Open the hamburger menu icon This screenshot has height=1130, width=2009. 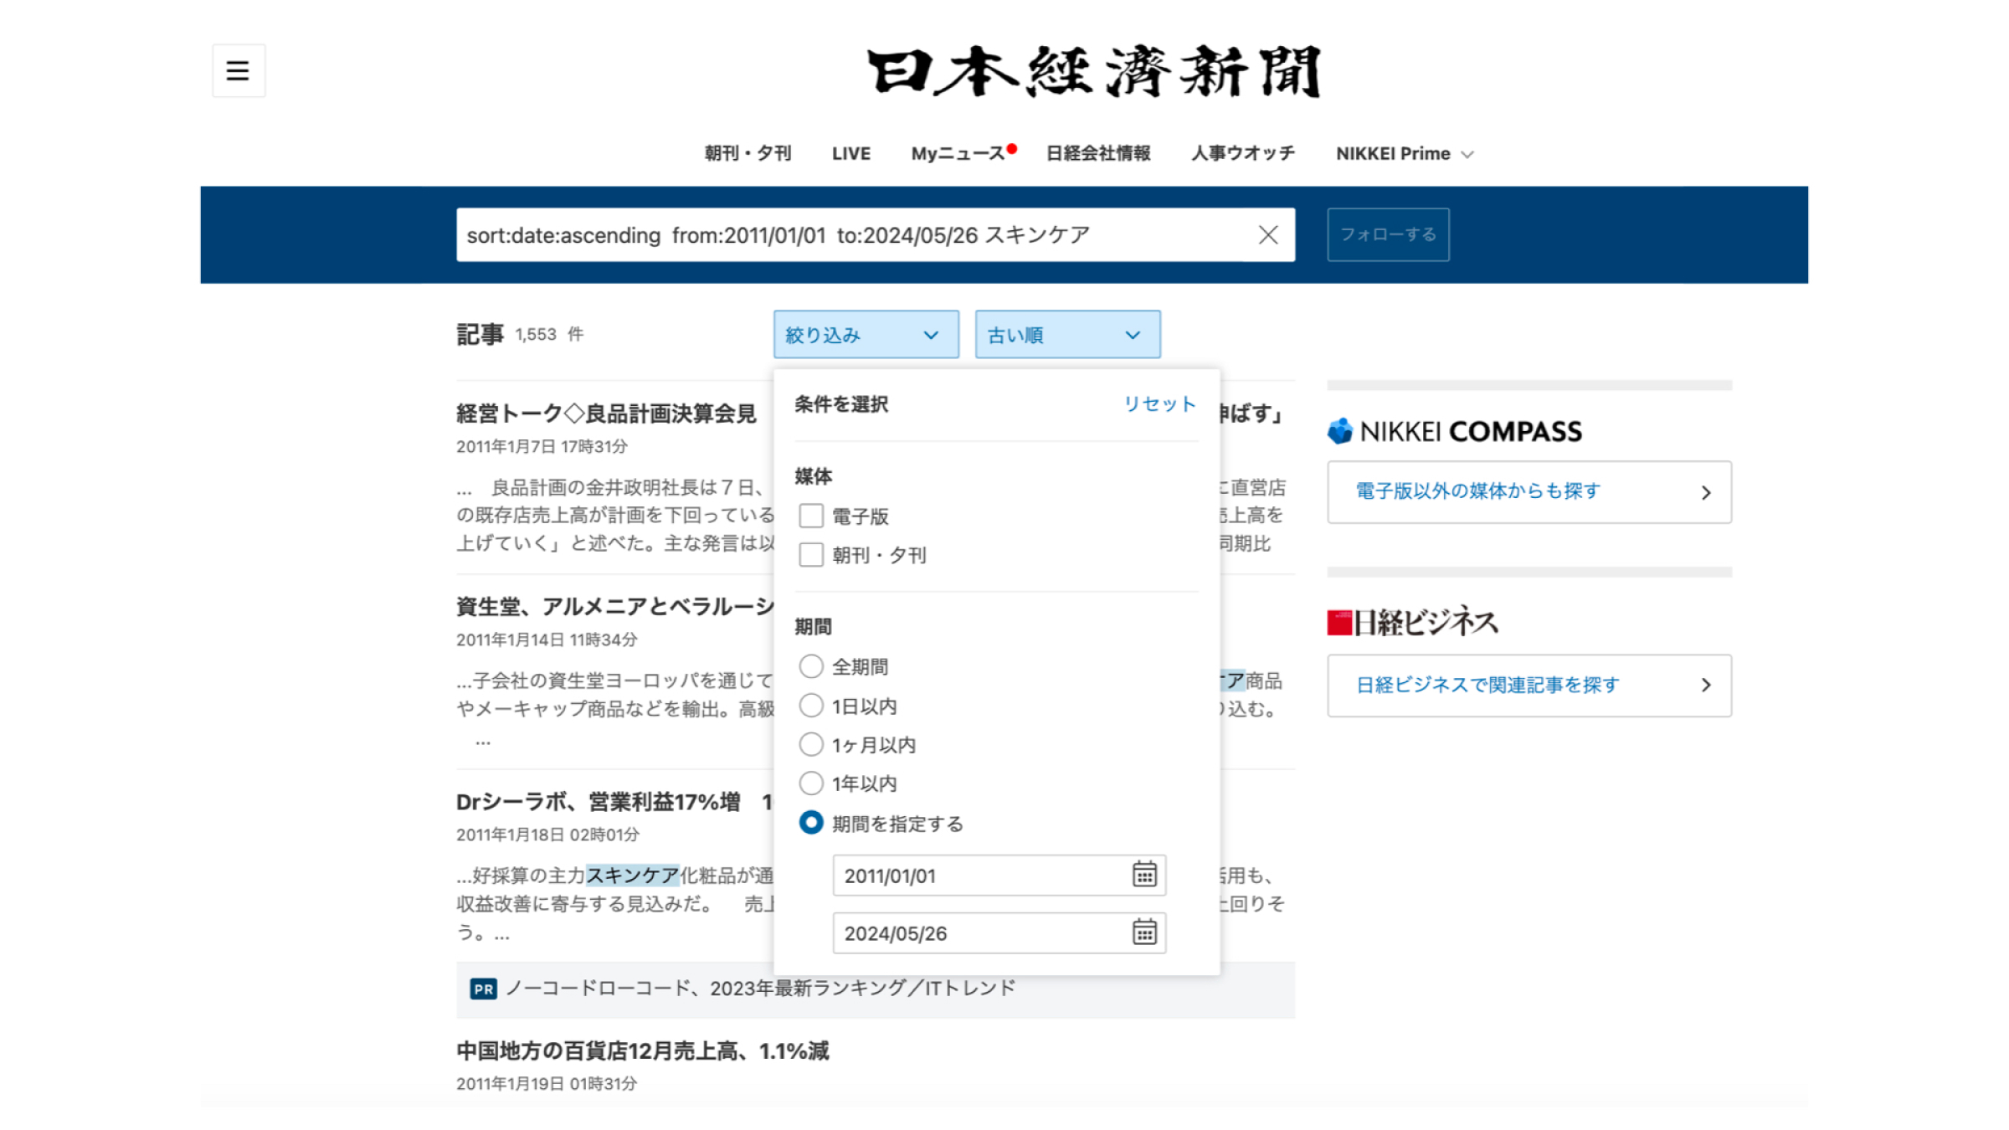coord(238,70)
